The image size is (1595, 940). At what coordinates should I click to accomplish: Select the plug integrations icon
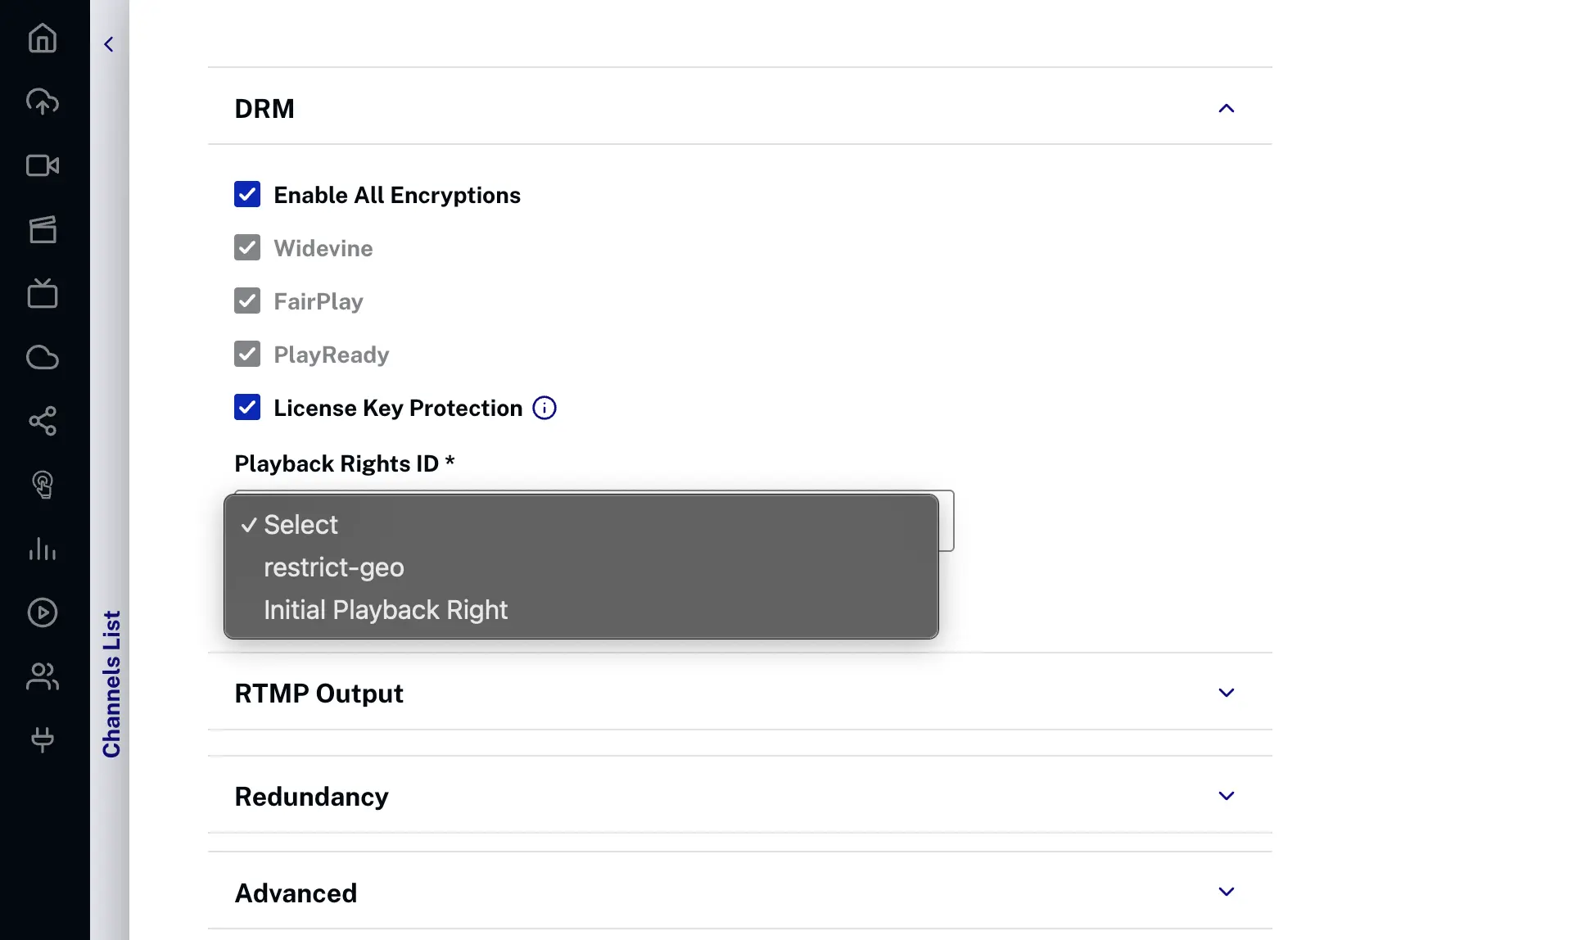point(42,739)
